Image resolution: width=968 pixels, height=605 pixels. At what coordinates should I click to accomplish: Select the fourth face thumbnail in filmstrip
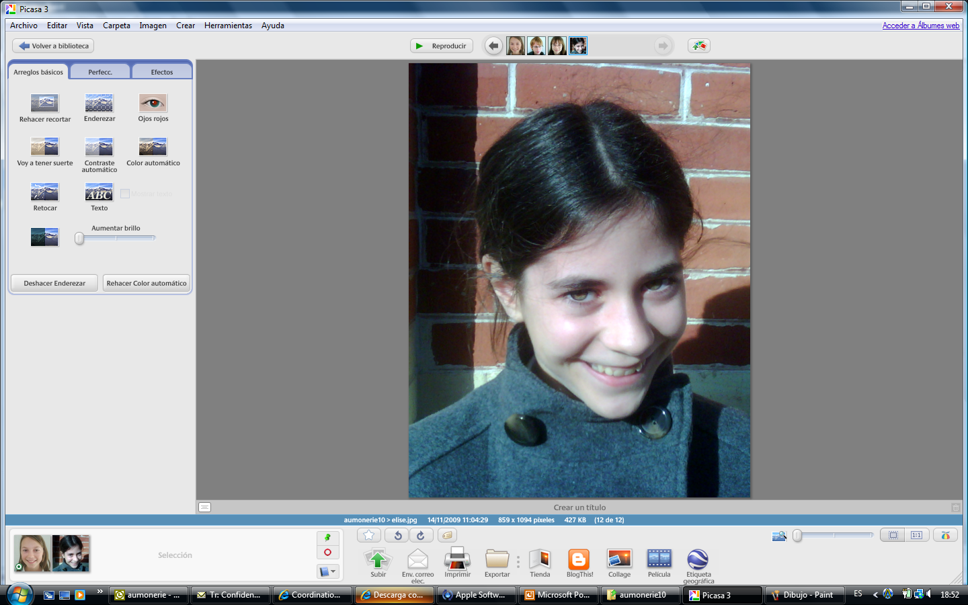(578, 46)
